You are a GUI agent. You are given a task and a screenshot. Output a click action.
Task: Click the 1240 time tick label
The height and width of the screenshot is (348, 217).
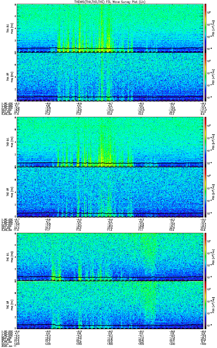pyautogui.click(x=79, y=344)
